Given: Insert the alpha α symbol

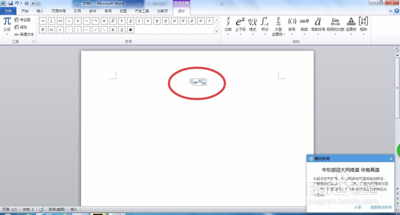Looking at the screenshot, I should point(104,21).
